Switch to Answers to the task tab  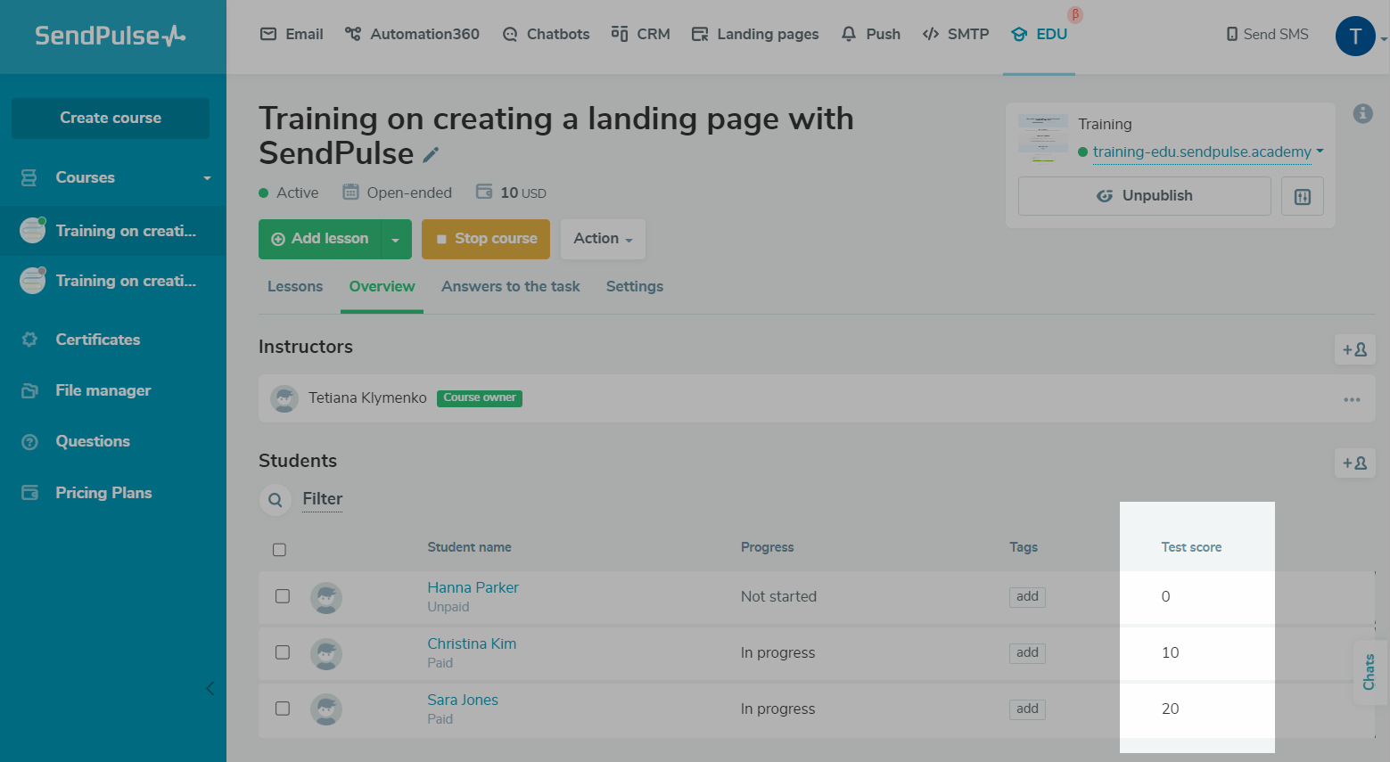coord(511,286)
